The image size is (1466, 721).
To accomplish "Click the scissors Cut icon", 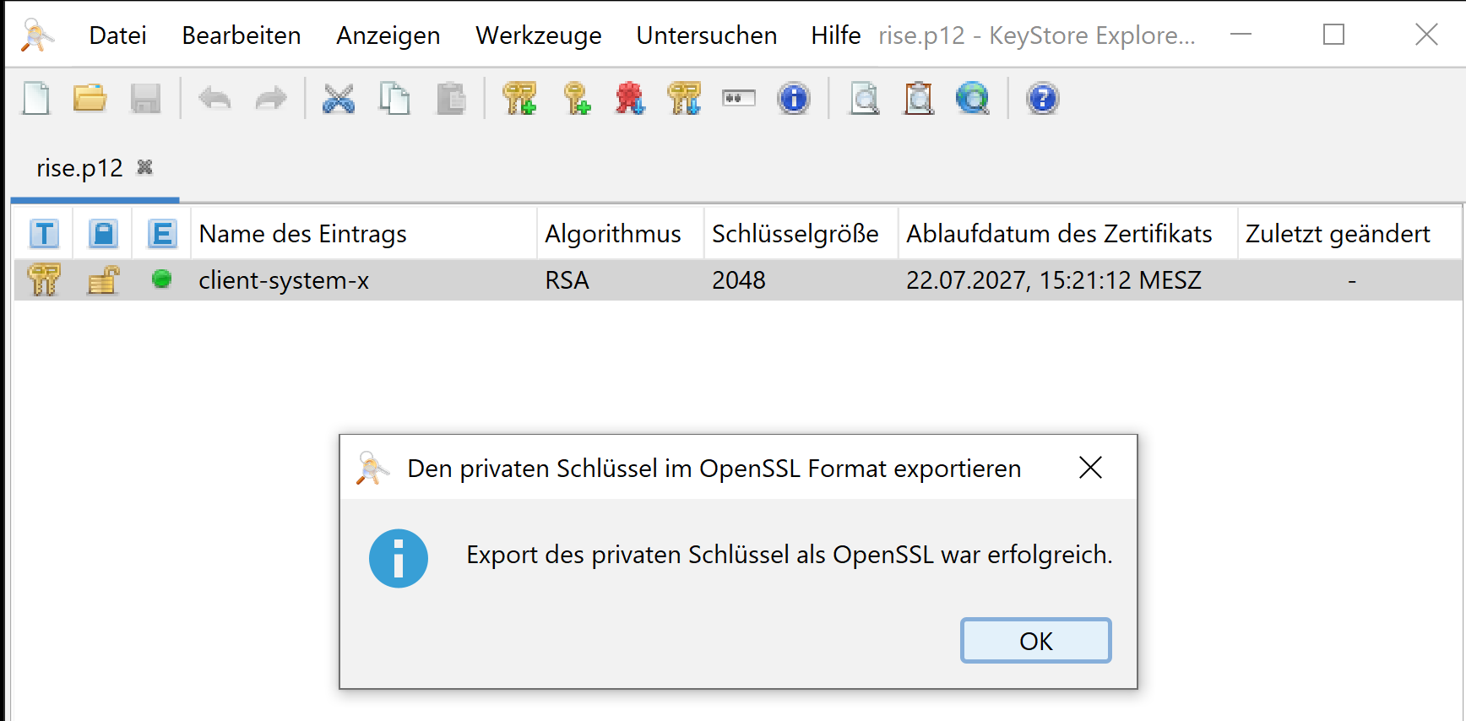I will (x=339, y=99).
